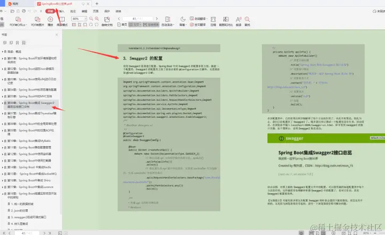This screenshot has width=385, height=235.
Task: Open the Page ribbon tab
Action: pyautogui.click(x=96, y=11)
